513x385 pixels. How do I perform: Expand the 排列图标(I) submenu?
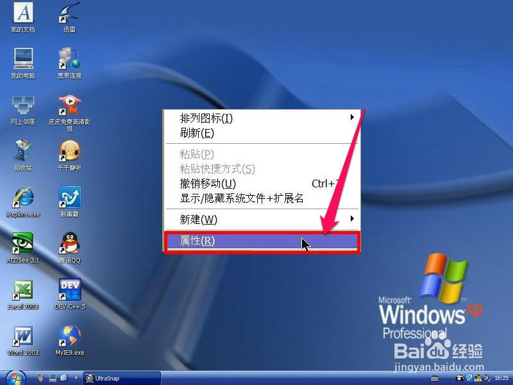[262, 118]
